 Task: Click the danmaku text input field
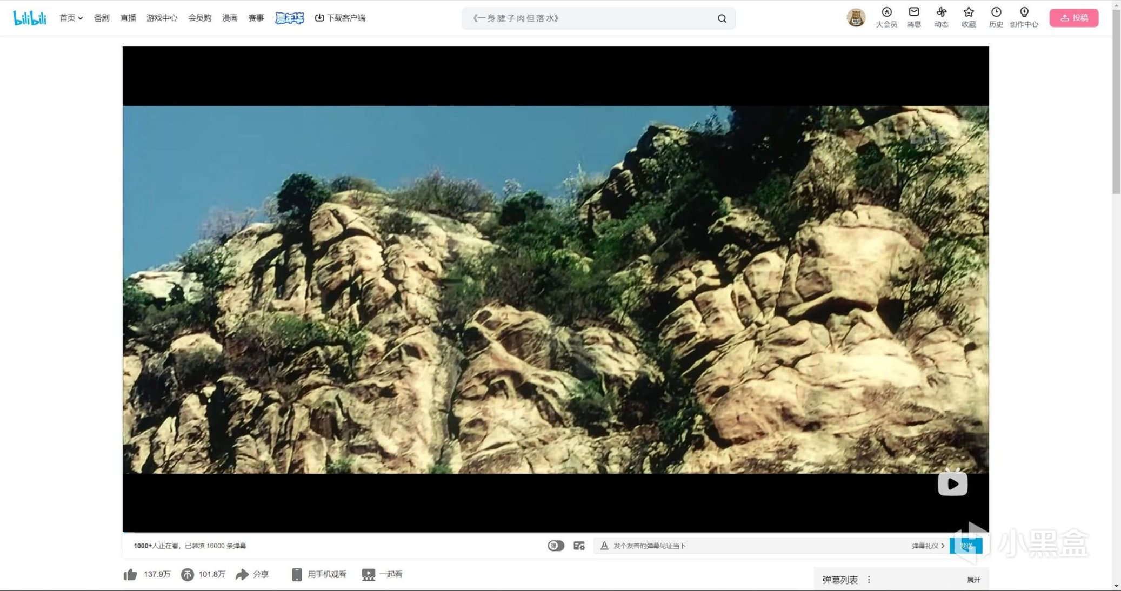(x=757, y=546)
